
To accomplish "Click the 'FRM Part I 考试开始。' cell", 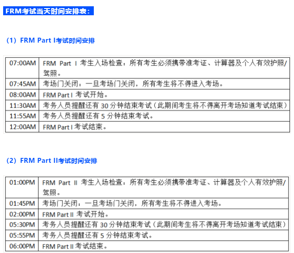I will [x=164, y=95].
